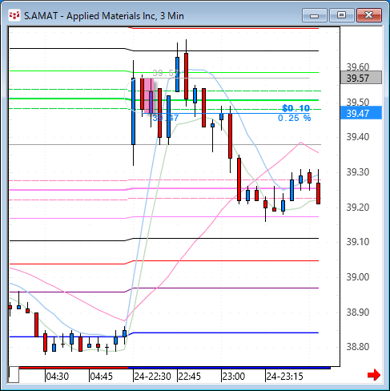The width and height of the screenshot is (390, 391).
Task: Click the small white box at bottom-left corner
Action: click(14, 375)
